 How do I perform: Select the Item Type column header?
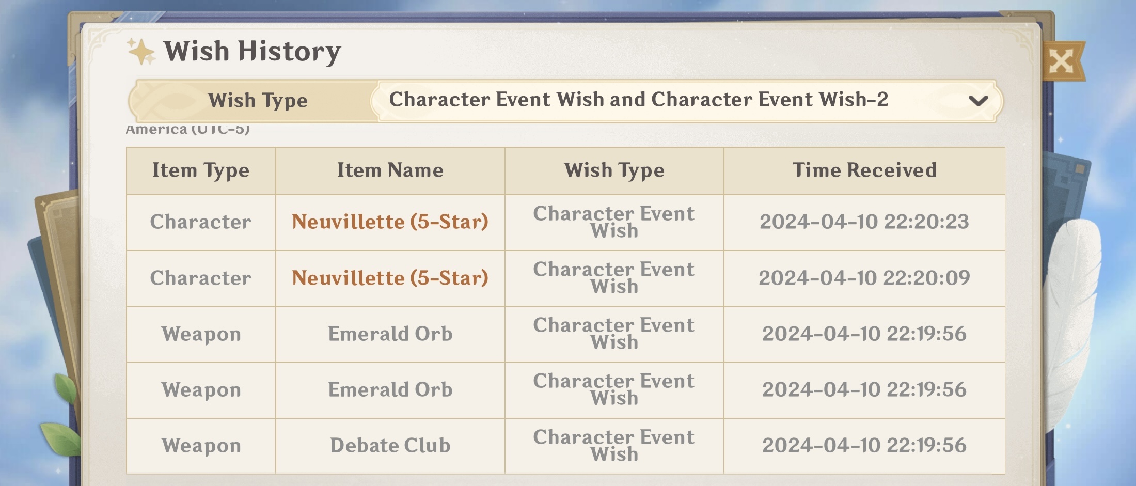pyautogui.click(x=200, y=170)
